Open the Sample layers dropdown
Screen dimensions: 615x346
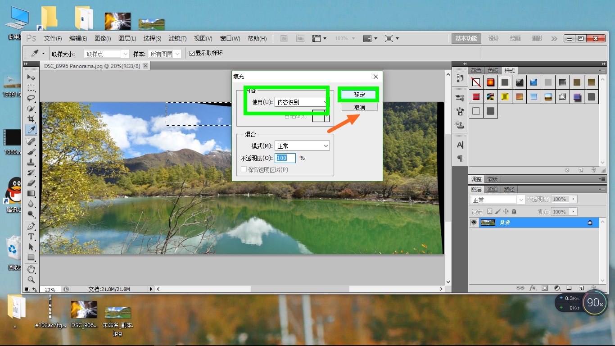tap(165, 54)
